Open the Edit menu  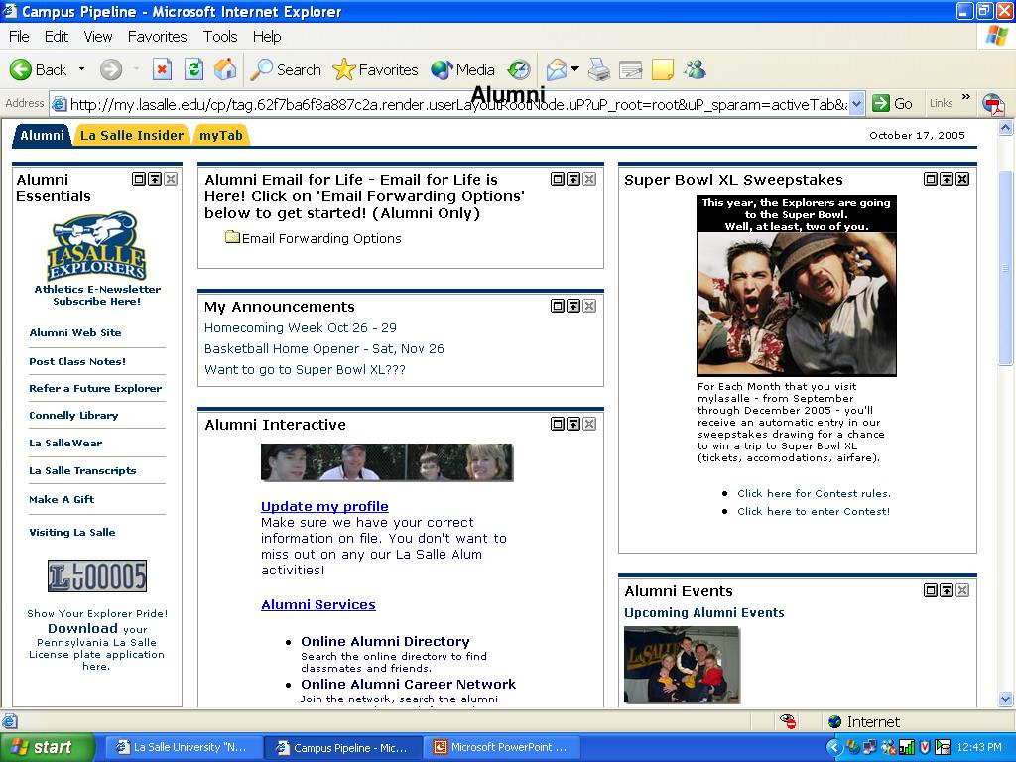(57, 37)
